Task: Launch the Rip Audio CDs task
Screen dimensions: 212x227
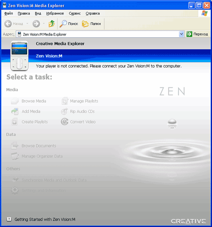Action: [82, 111]
